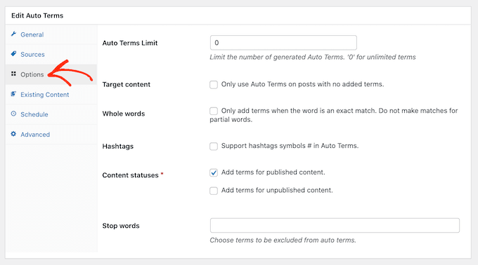The height and width of the screenshot is (265, 478).
Task: Click the 'Choose terms to be excluded' hint
Action: pos(283,240)
